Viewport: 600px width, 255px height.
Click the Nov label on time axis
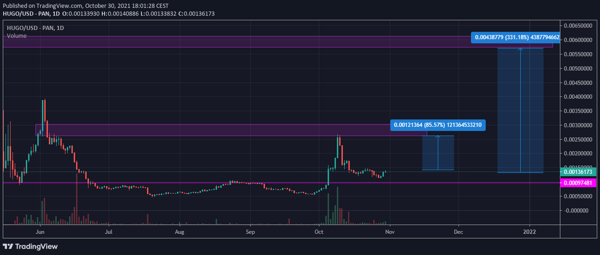390,232
